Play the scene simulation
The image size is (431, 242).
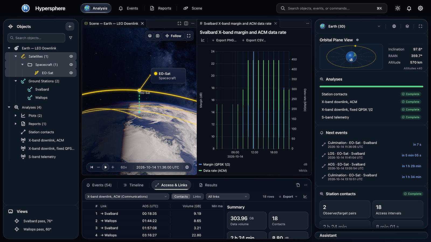click(106, 167)
